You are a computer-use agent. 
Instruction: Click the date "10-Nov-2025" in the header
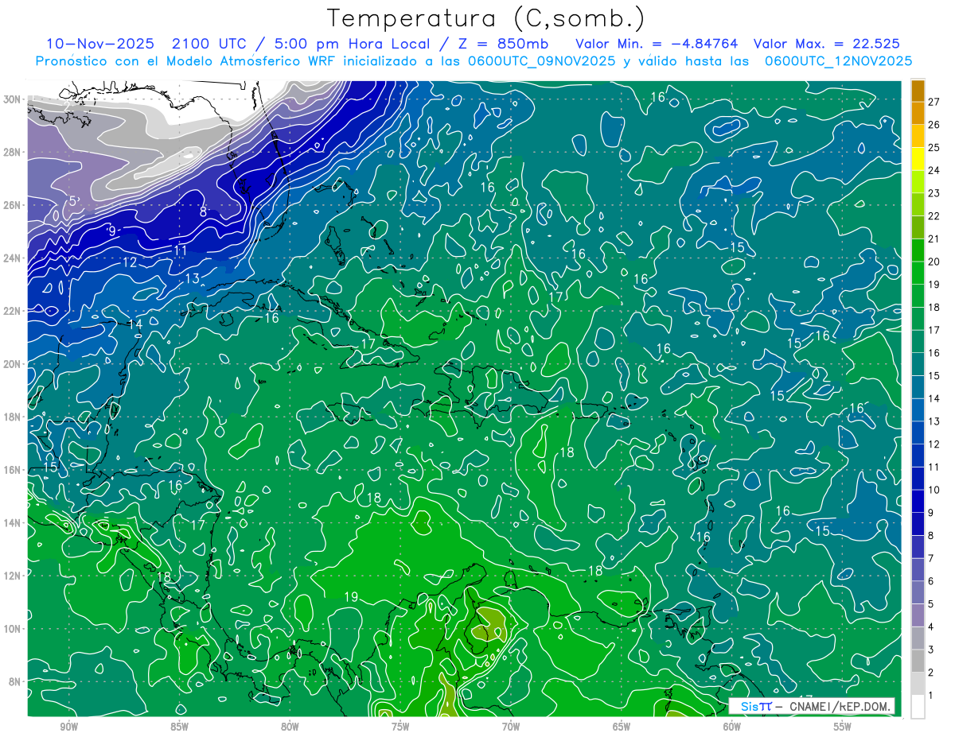point(100,44)
